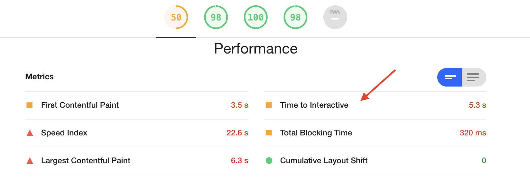530x181 pixels.
Task: Switch metrics to compact view toggle
Action: point(450,77)
